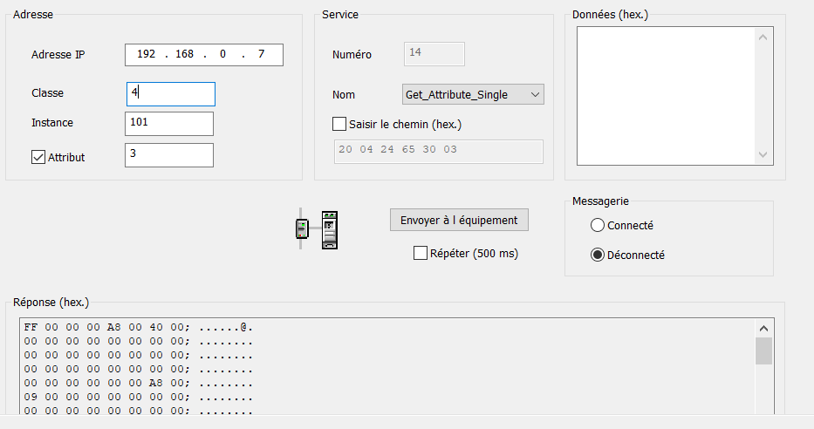Screen dimensions: 814x429
Task: Click the device connection icon
Action: click(x=316, y=229)
